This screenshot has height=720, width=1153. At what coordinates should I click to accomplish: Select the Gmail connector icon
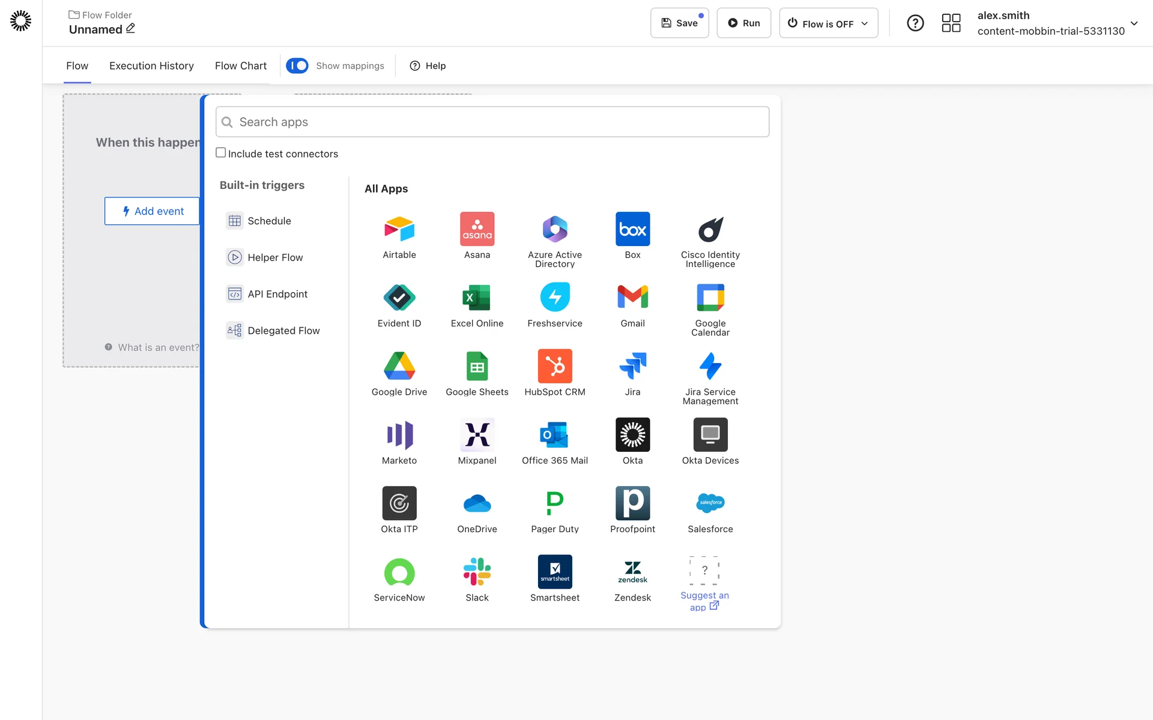pos(632,298)
